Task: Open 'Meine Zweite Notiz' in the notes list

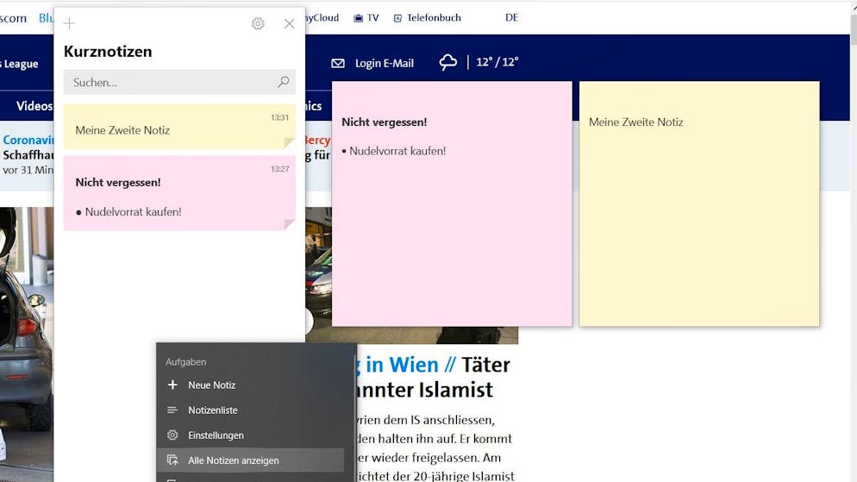Action: pos(178,128)
